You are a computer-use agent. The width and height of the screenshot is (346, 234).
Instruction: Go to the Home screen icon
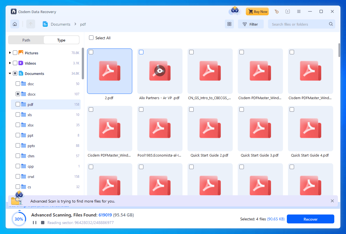(15, 24)
